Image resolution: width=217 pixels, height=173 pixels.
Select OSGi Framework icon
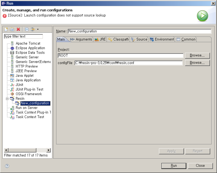click(x=12, y=94)
